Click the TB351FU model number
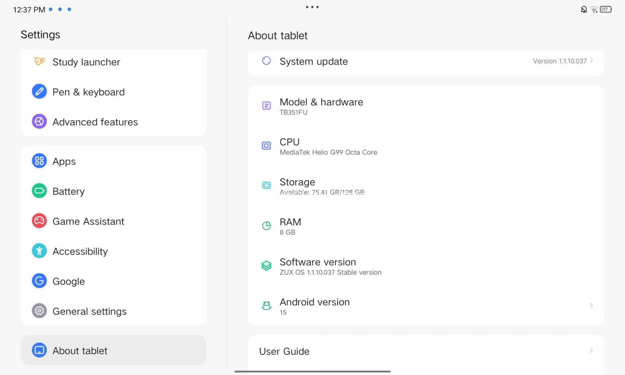The image size is (625, 375). (293, 112)
